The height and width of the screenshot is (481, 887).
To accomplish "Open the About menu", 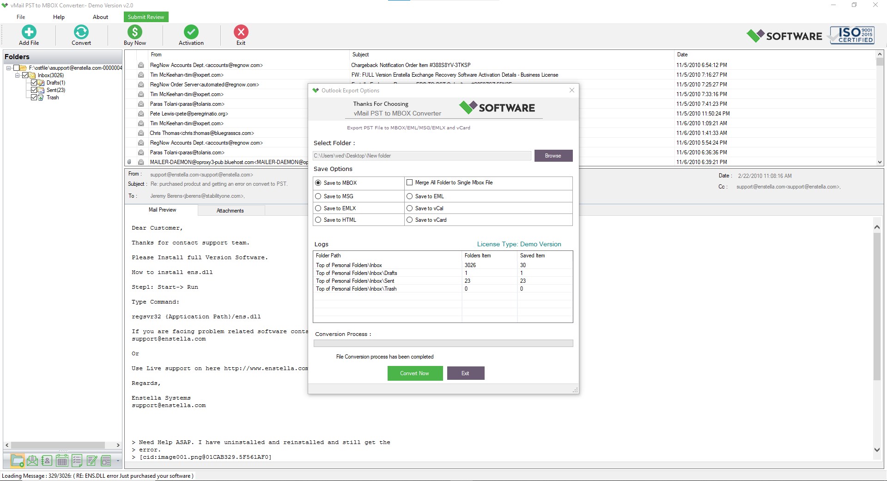I will 100,17.
